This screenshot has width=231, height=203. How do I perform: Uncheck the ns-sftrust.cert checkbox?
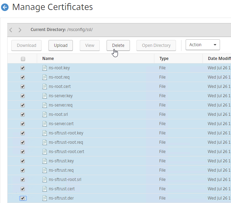point(23,189)
